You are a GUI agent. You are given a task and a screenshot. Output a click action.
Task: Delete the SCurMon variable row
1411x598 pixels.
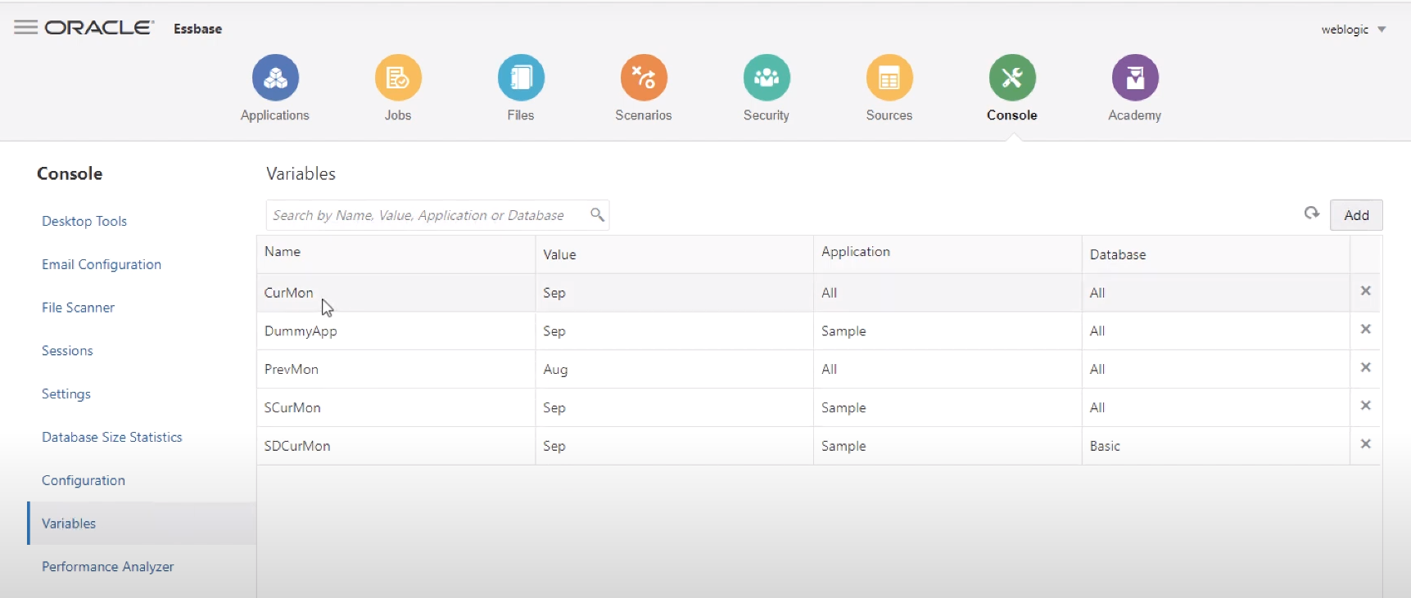[x=1365, y=405]
